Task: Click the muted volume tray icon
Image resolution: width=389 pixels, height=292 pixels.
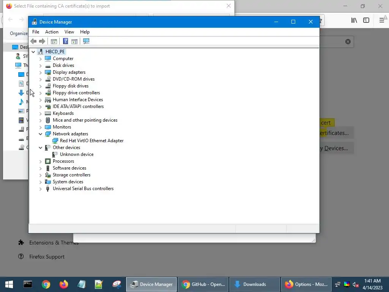Action: pyautogui.click(x=356, y=284)
